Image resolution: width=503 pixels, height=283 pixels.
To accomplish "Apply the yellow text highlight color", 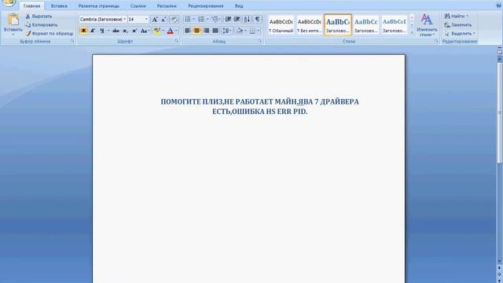I will pos(157,31).
